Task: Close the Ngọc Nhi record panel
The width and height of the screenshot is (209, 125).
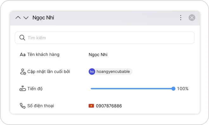Action: 192,18
